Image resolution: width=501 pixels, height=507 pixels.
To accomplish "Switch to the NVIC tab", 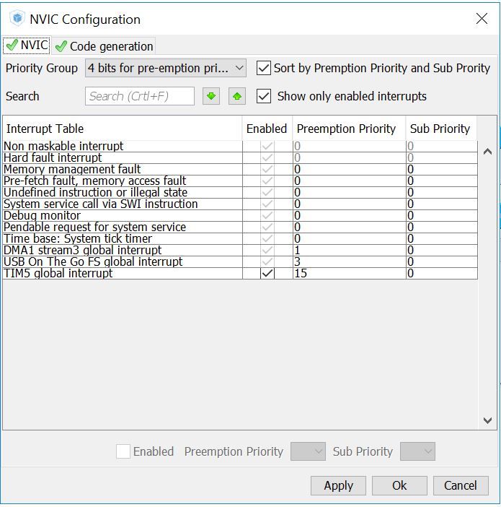I will click(x=27, y=45).
